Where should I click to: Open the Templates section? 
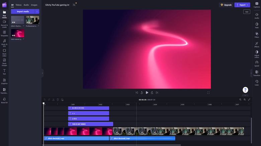pyautogui.click(x=4, y=33)
